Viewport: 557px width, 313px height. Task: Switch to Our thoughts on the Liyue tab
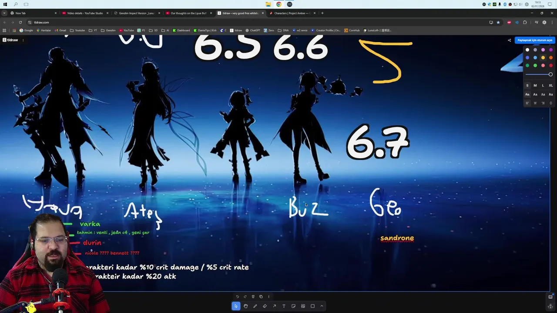point(188,13)
